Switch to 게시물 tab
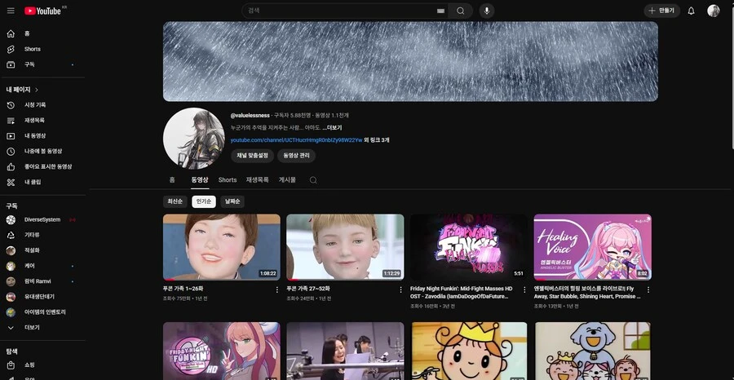Screen dimensions: 734x380 pos(287,180)
